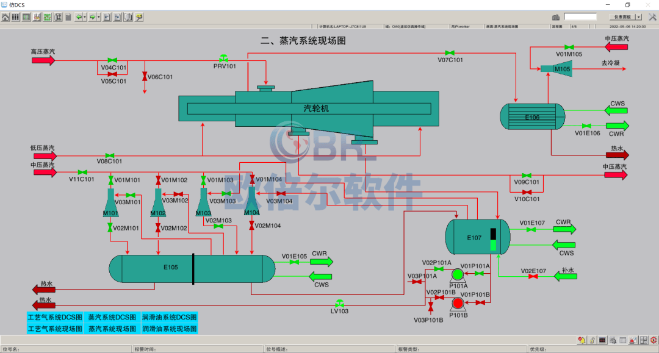Click the padlock unlock status icon
This screenshot has width=659, height=353.
tap(592, 340)
